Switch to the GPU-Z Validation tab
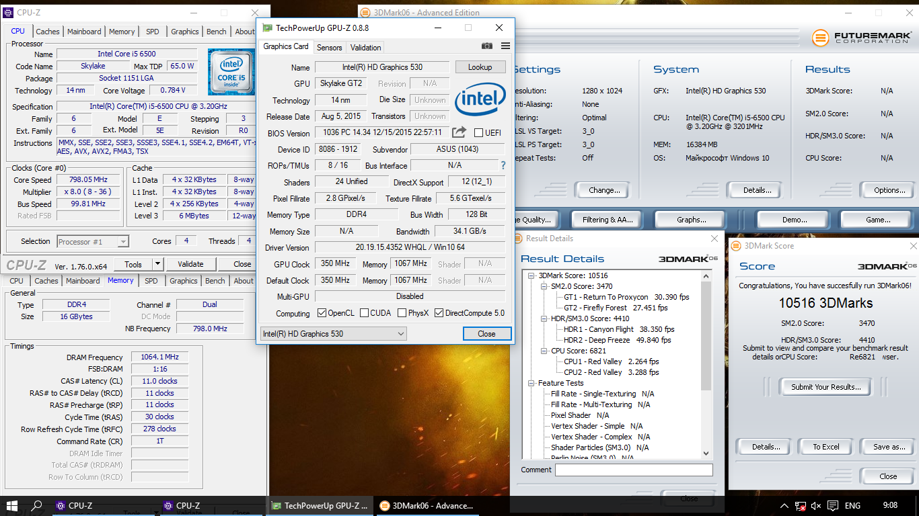This screenshot has height=516, width=919. [366, 47]
